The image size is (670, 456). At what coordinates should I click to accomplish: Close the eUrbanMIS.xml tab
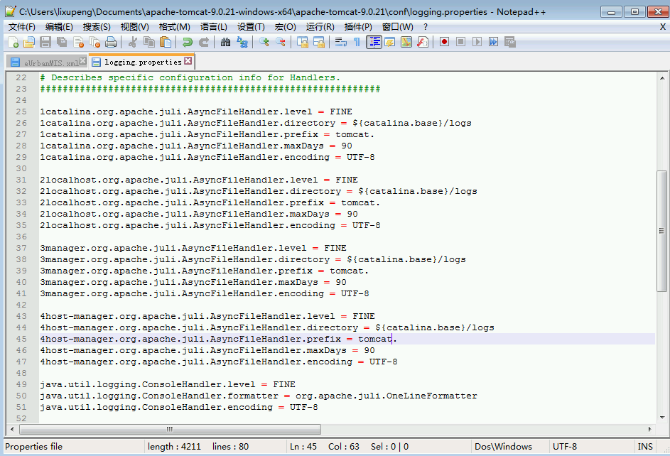pos(83,61)
